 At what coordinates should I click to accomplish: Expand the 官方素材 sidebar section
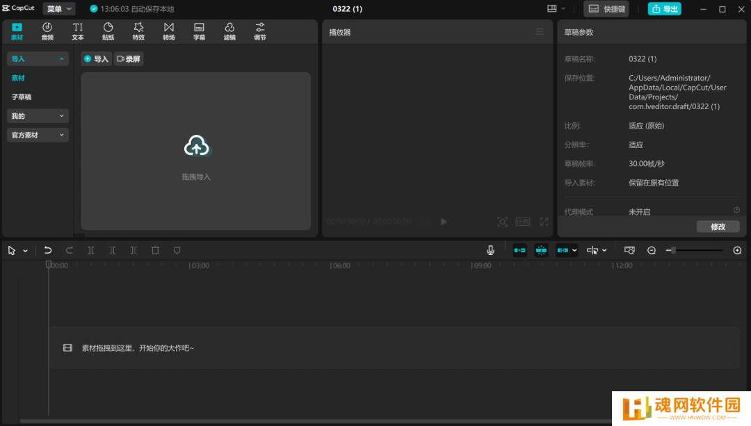38,135
